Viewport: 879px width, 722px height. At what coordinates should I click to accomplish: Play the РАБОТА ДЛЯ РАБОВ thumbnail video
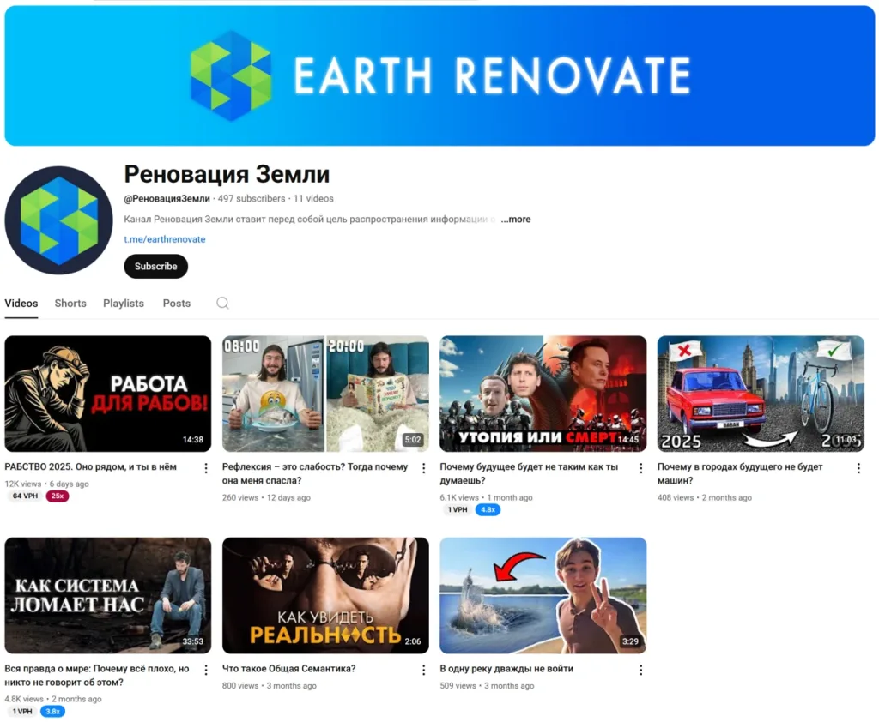[x=108, y=394]
